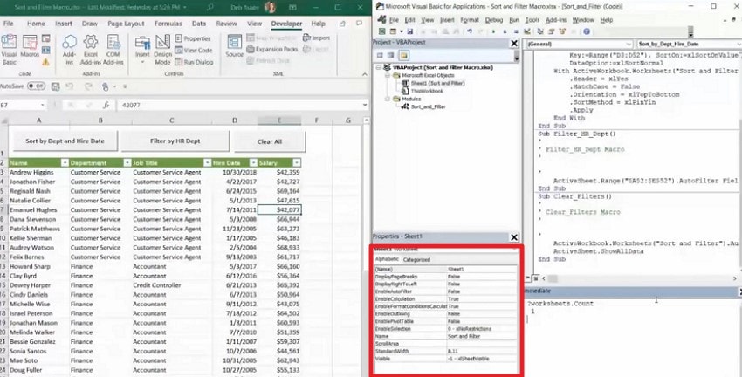Open the Excel File tab
Screen dimensions: 742x377
8,24
